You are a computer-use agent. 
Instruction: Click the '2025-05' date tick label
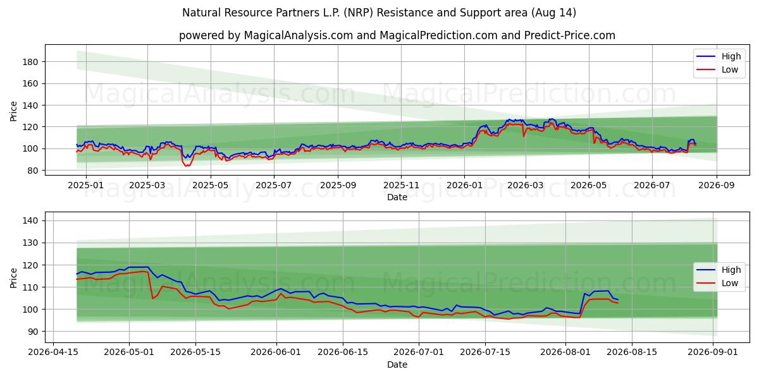[x=211, y=186]
